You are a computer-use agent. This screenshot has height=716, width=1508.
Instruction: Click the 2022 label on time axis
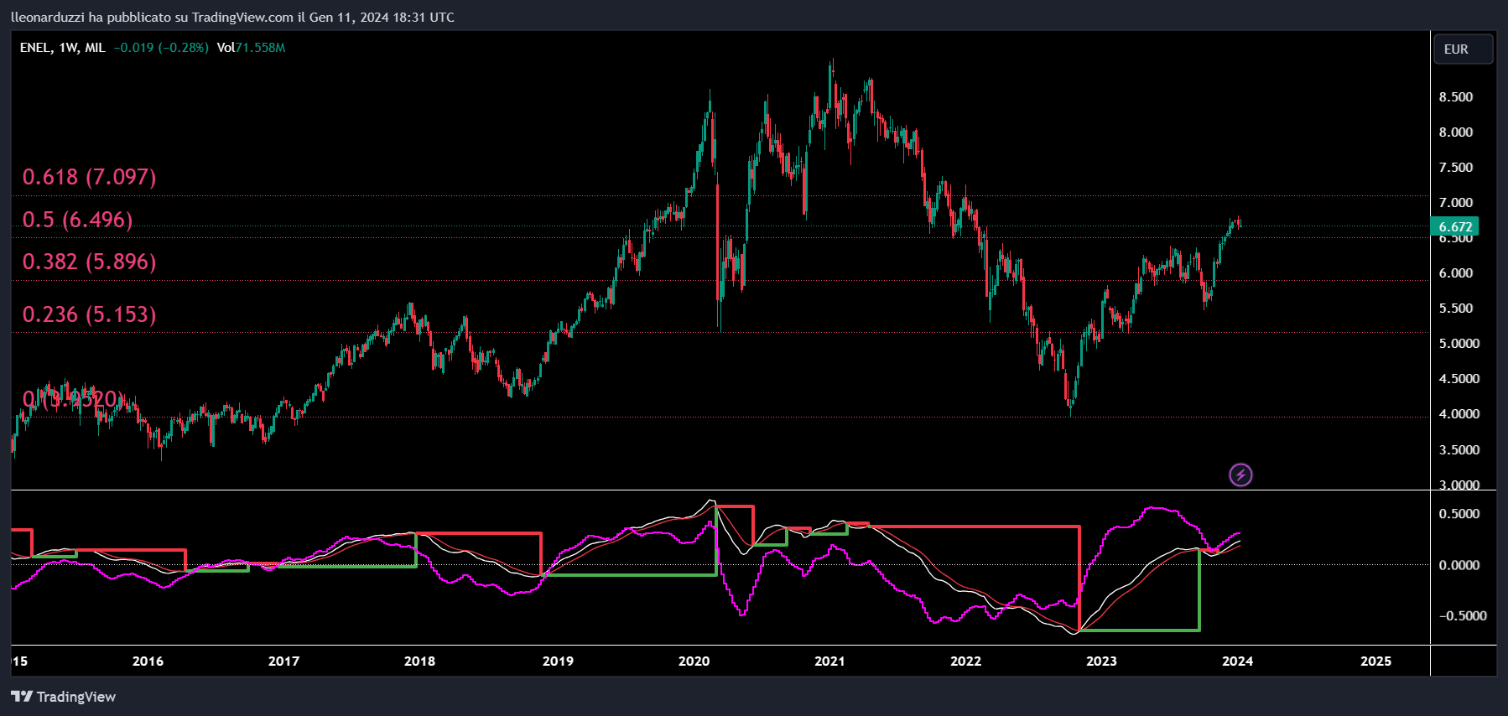pyautogui.click(x=966, y=662)
